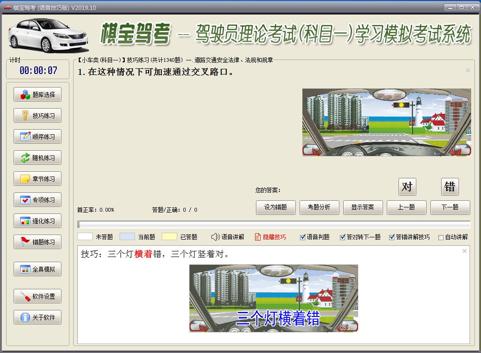Click the checkmark icon on 专项练习
The height and width of the screenshot is (353, 481).
[x=25, y=200]
